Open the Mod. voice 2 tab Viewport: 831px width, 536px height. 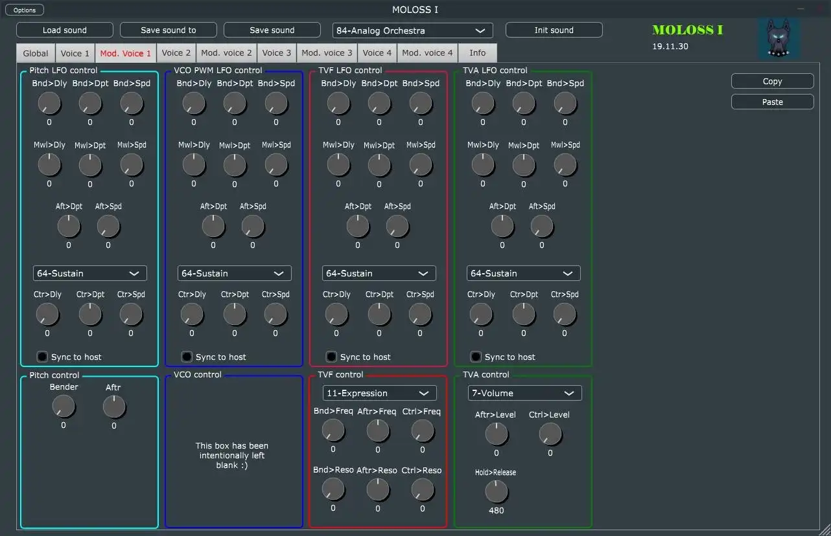(x=226, y=53)
